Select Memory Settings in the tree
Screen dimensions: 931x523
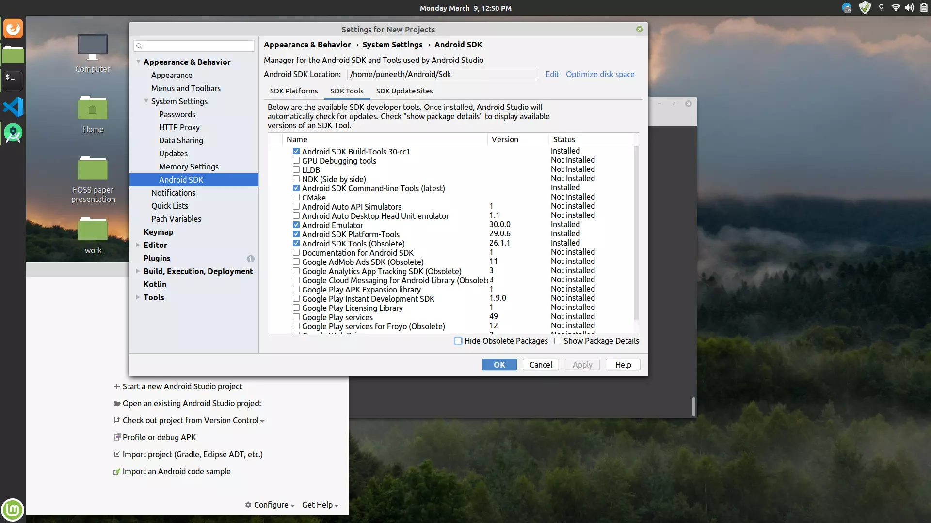[189, 167]
